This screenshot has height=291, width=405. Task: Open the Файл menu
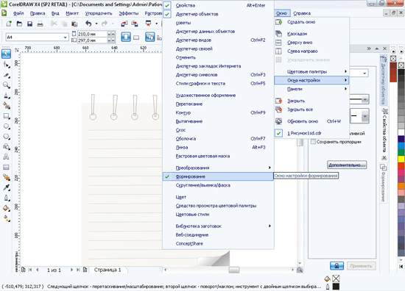coord(18,13)
